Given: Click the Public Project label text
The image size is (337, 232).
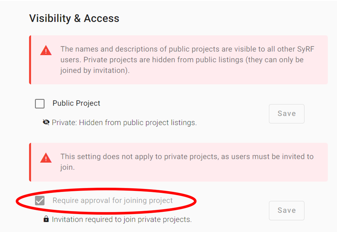Looking at the screenshot, I should (76, 103).
